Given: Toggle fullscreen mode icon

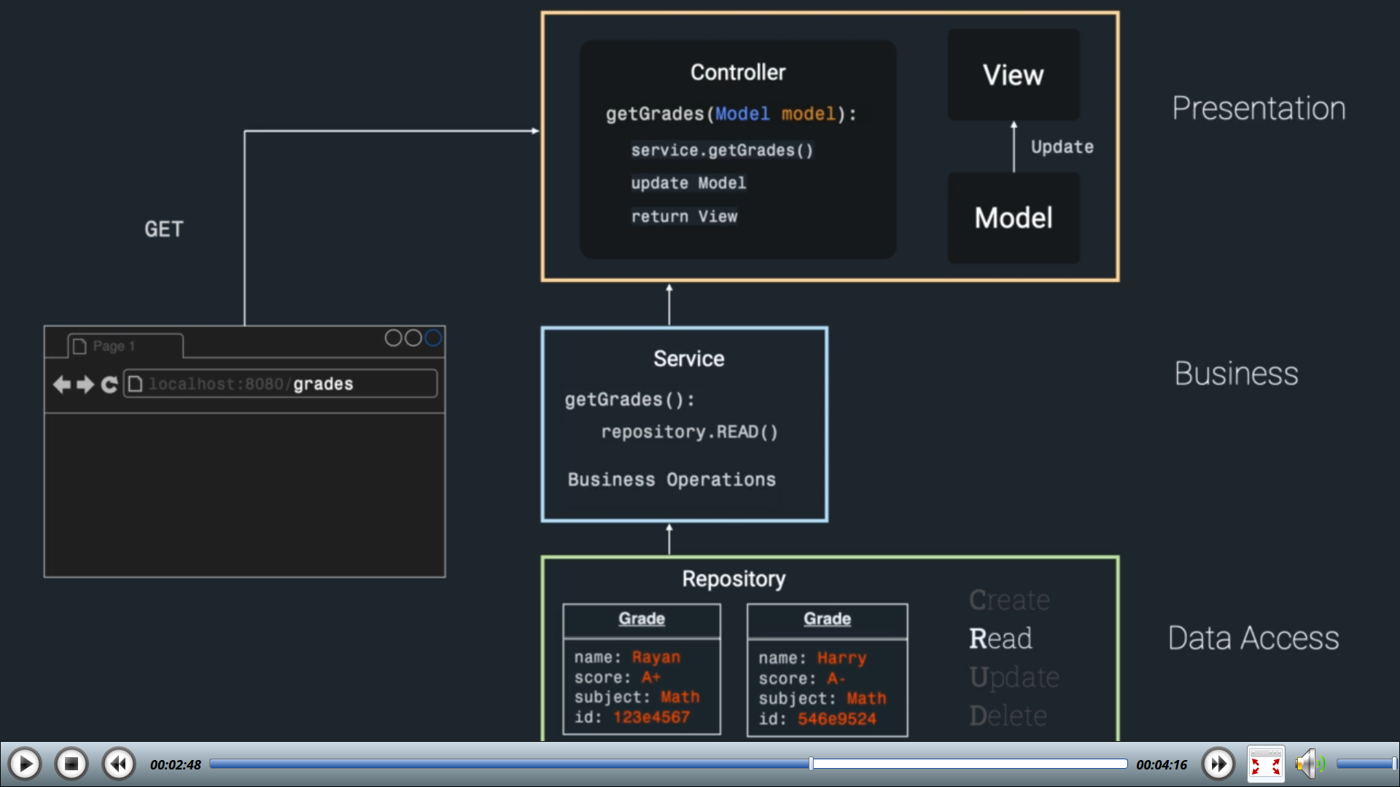Looking at the screenshot, I should 1265,764.
